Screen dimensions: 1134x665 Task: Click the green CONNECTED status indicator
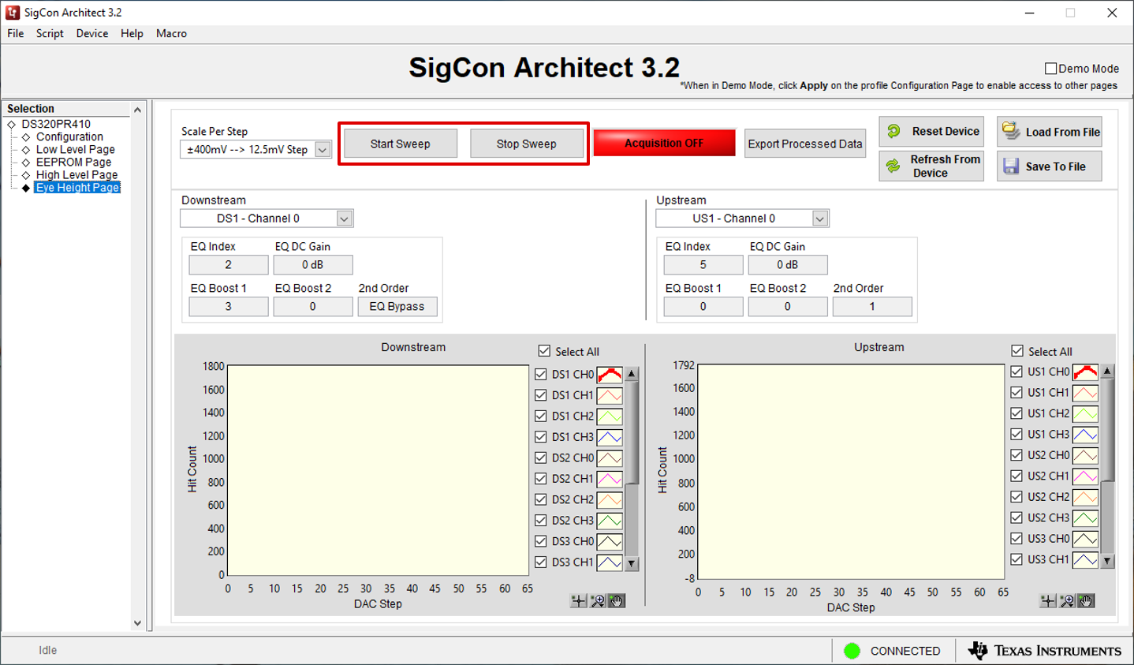click(x=852, y=651)
